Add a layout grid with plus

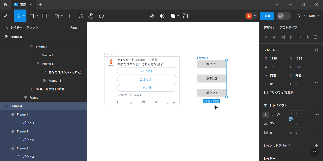pos(317,146)
